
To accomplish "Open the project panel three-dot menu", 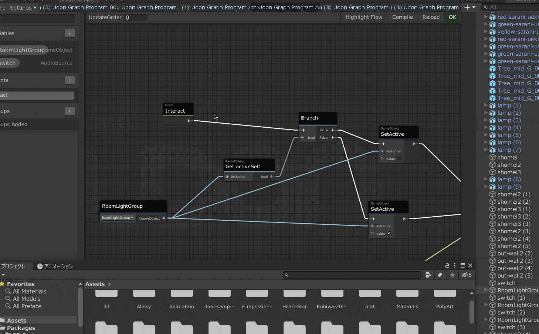I will (x=455, y=265).
